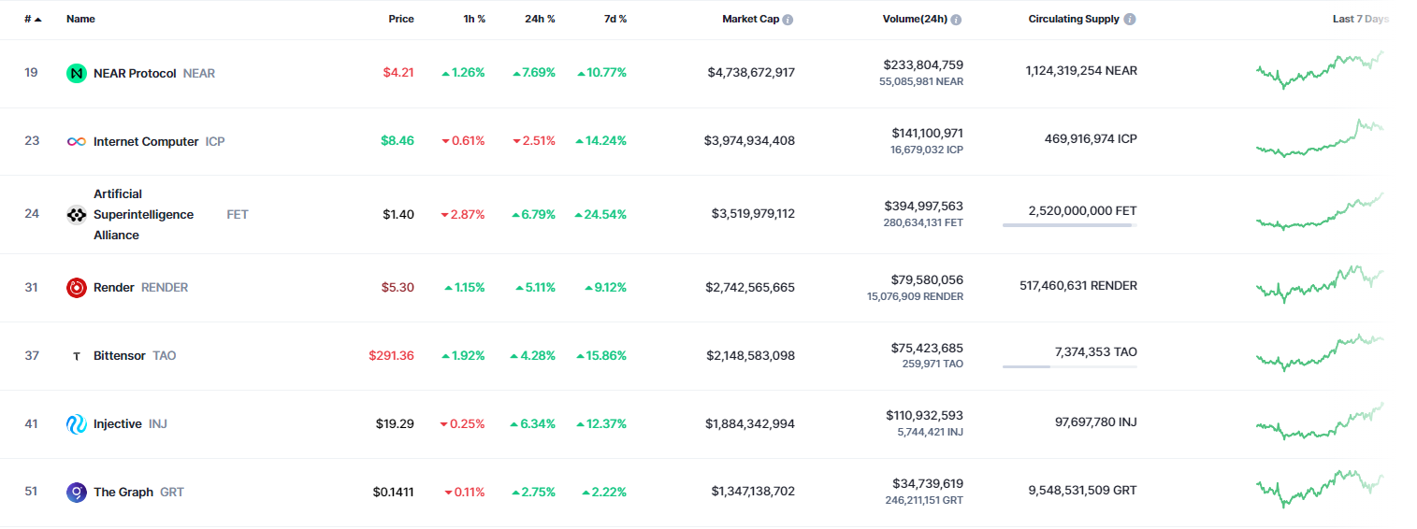This screenshot has height=529, width=1417.
Task: Open The Graph coin page link
Action: coord(123,492)
